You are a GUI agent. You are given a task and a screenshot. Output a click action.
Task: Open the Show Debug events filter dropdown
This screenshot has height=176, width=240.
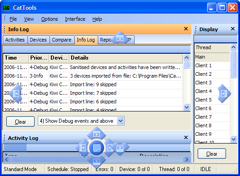pyautogui.click(x=120, y=121)
